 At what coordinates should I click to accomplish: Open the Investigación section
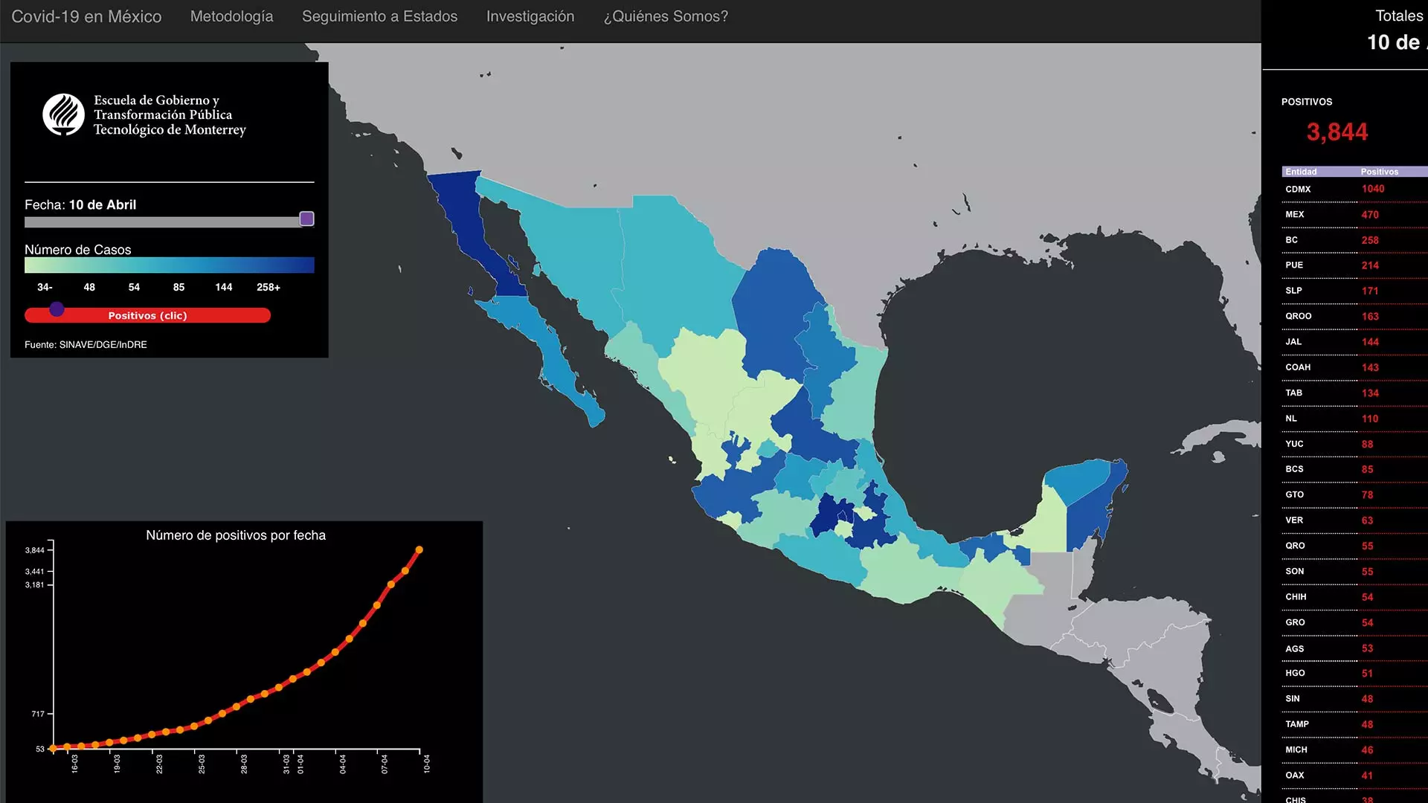pos(530,16)
